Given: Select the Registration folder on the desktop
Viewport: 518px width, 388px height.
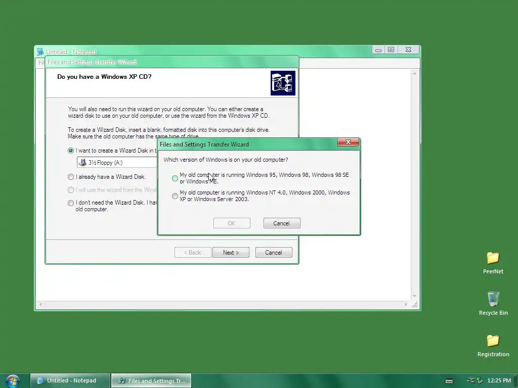Looking at the screenshot, I should (x=493, y=346).
